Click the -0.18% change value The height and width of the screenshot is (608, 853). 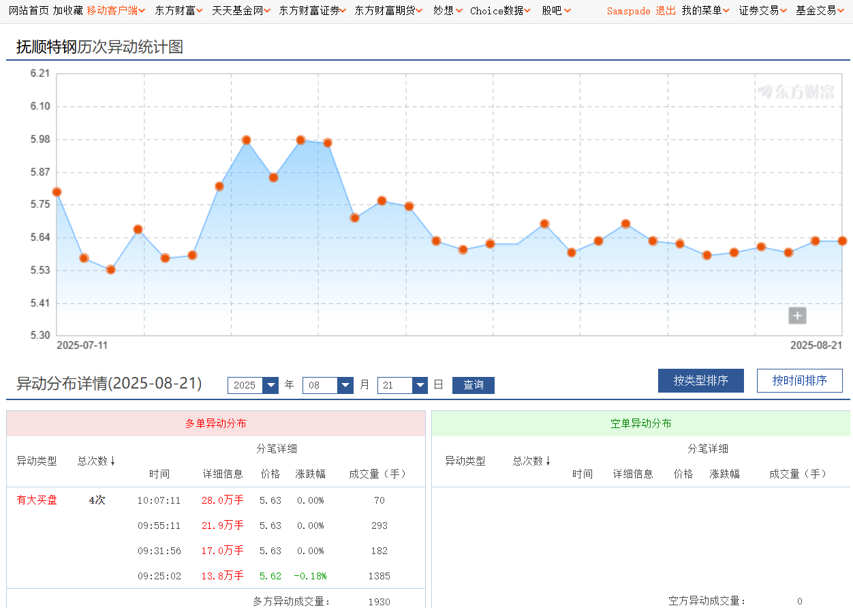point(310,576)
